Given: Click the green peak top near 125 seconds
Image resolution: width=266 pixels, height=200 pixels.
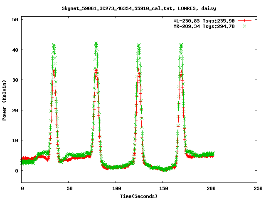Looking at the screenshot, I should click(139, 45).
